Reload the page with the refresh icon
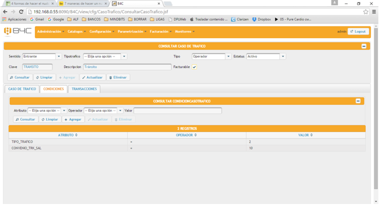The image size is (379, 205). pos(21,11)
